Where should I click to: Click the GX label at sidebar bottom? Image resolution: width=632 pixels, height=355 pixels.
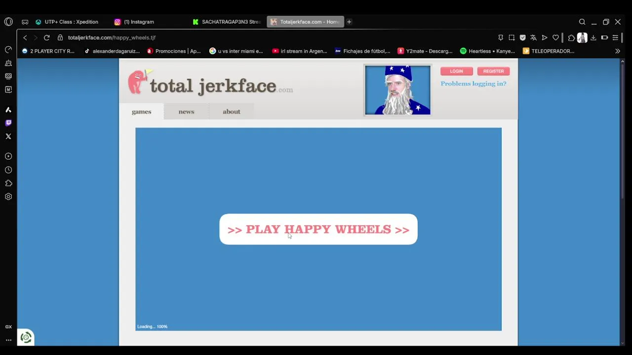[8, 327]
